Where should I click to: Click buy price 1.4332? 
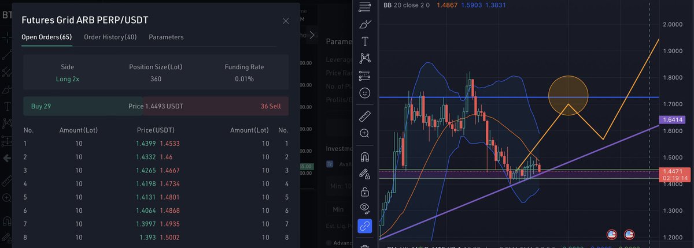tap(146, 157)
